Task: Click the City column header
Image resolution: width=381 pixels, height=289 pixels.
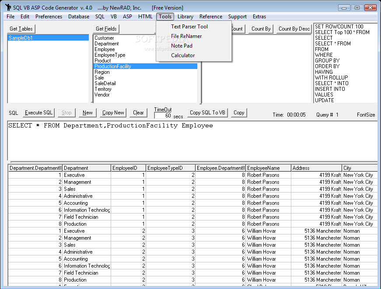Action: (360, 168)
